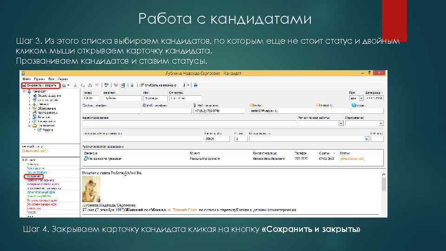
Task: Select the Отклонен заказчиком status
Action: (41, 205)
